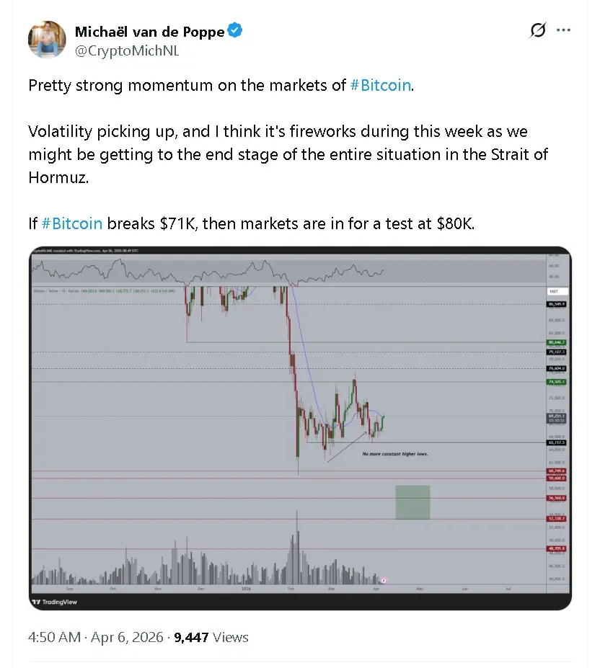Click the #Bitcoin hashtag in the first sentence
This screenshot has height=668, width=600.
tap(380, 85)
